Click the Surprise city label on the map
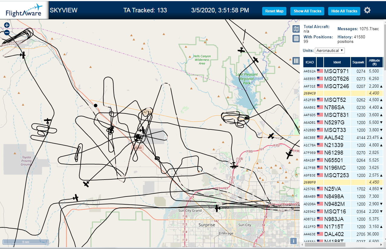 (207, 225)
